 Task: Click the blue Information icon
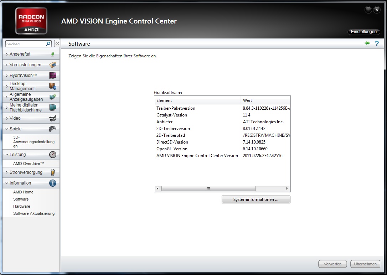53,183
